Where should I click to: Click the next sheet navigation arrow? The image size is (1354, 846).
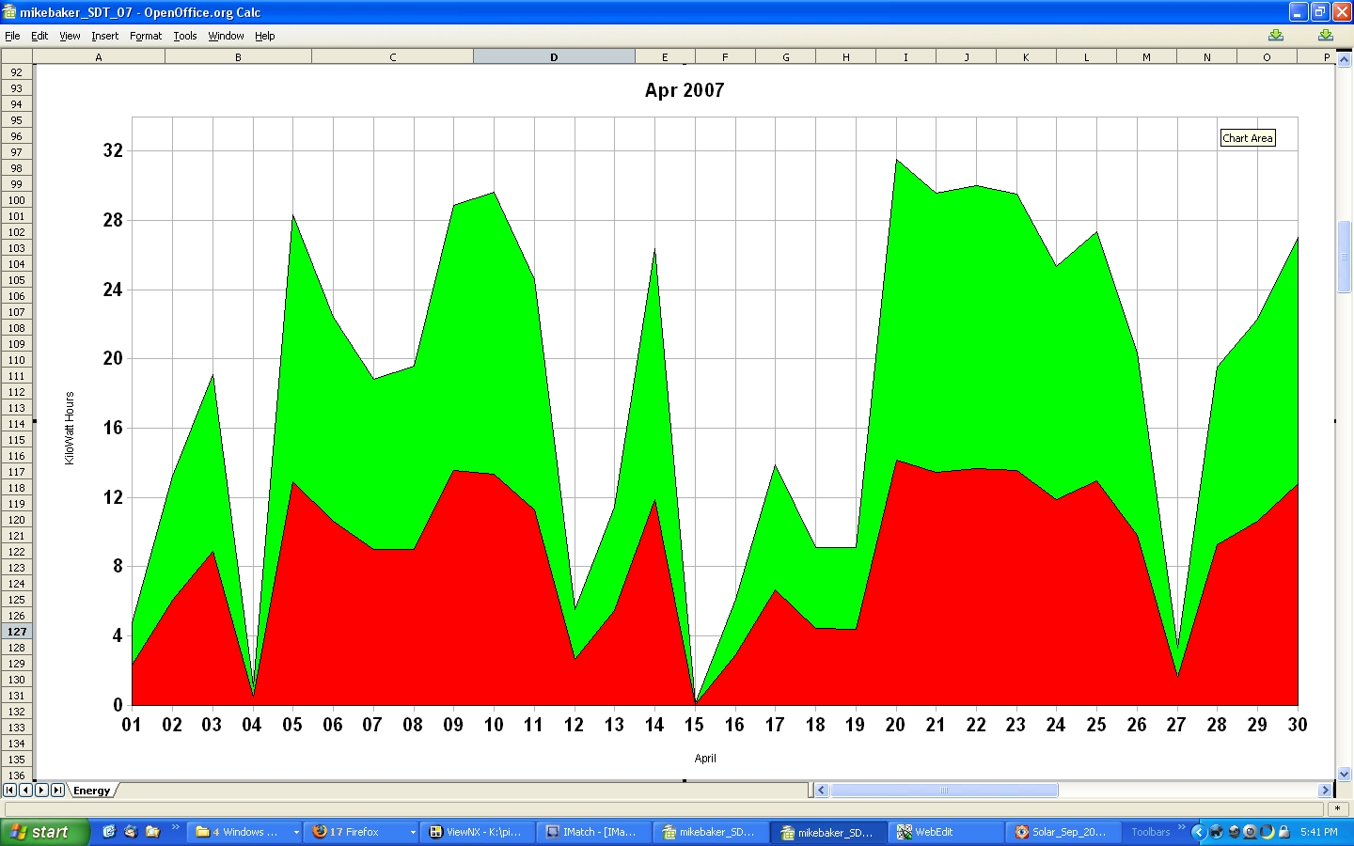click(41, 791)
